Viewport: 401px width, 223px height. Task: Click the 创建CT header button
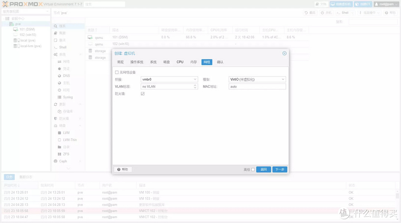pos(363,4)
